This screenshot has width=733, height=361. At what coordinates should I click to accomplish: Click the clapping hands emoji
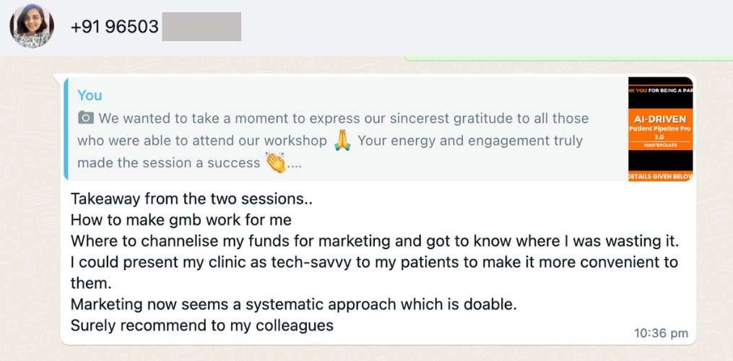pyautogui.click(x=275, y=162)
